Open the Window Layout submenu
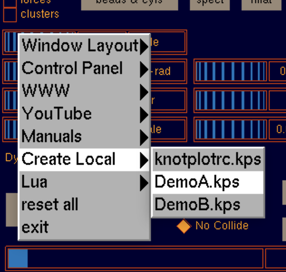Viewport: 286px width, 272px height. (x=85, y=46)
